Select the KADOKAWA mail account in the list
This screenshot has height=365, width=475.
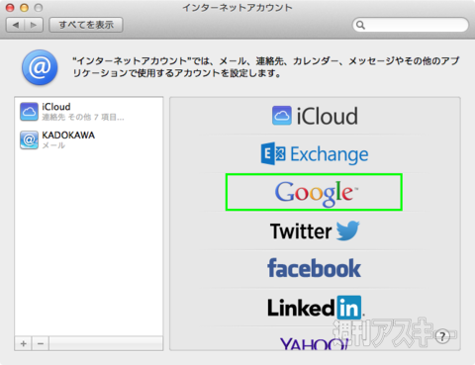89,139
